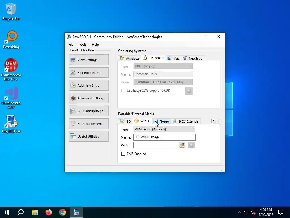Screen dimensions: 290x218
Task: Click the window resize grip corner
Action: click(x=223, y=170)
